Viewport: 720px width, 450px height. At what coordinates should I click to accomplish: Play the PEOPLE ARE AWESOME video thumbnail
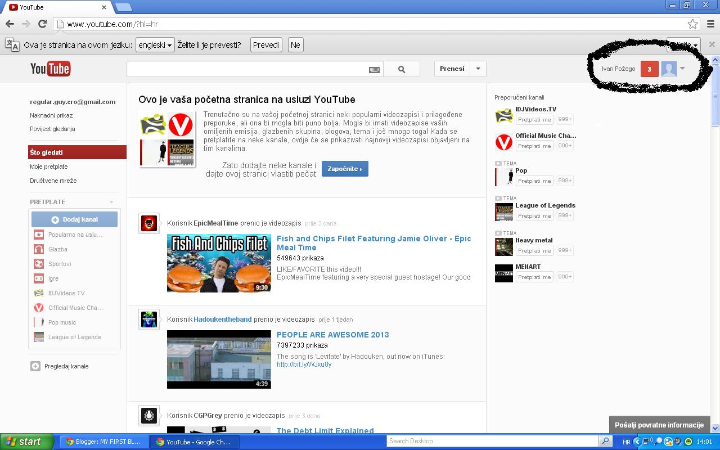[219, 359]
